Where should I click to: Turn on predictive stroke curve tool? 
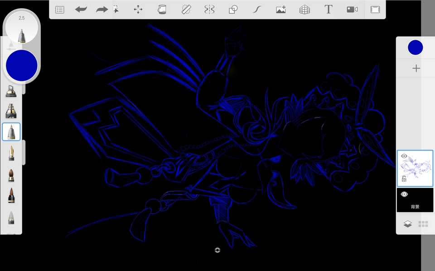[257, 9]
